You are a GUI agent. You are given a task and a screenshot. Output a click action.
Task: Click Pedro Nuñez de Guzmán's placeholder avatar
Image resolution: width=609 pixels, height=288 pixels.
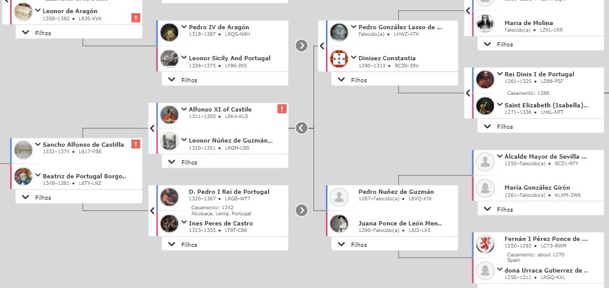pyautogui.click(x=339, y=197)
